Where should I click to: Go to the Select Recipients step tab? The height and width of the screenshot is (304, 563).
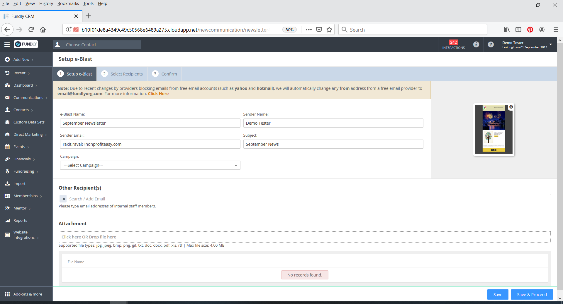coord(122,74)
